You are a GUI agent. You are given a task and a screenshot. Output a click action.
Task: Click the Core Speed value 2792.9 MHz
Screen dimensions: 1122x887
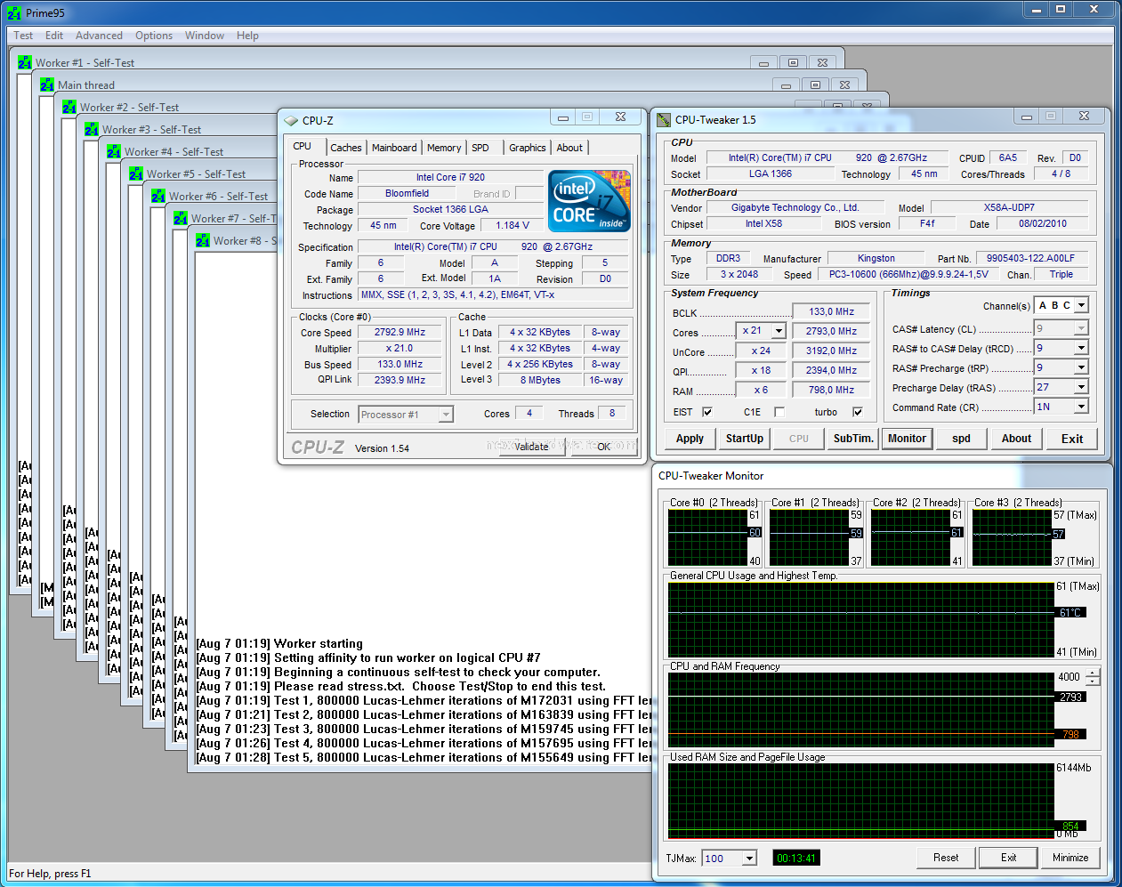[x=400, y=332]
